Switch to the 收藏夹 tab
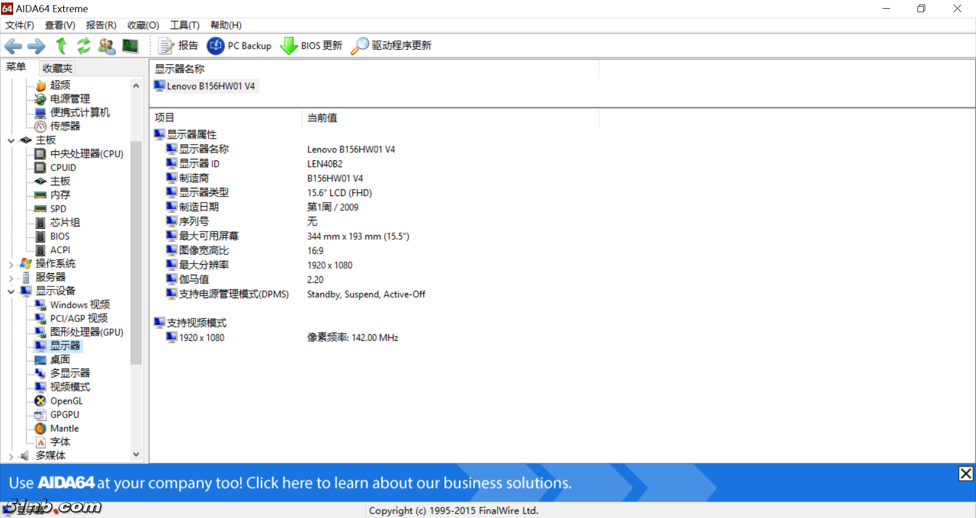Image resolution: width=976 pixels, height=518 pixels. [x=57, y=68]
